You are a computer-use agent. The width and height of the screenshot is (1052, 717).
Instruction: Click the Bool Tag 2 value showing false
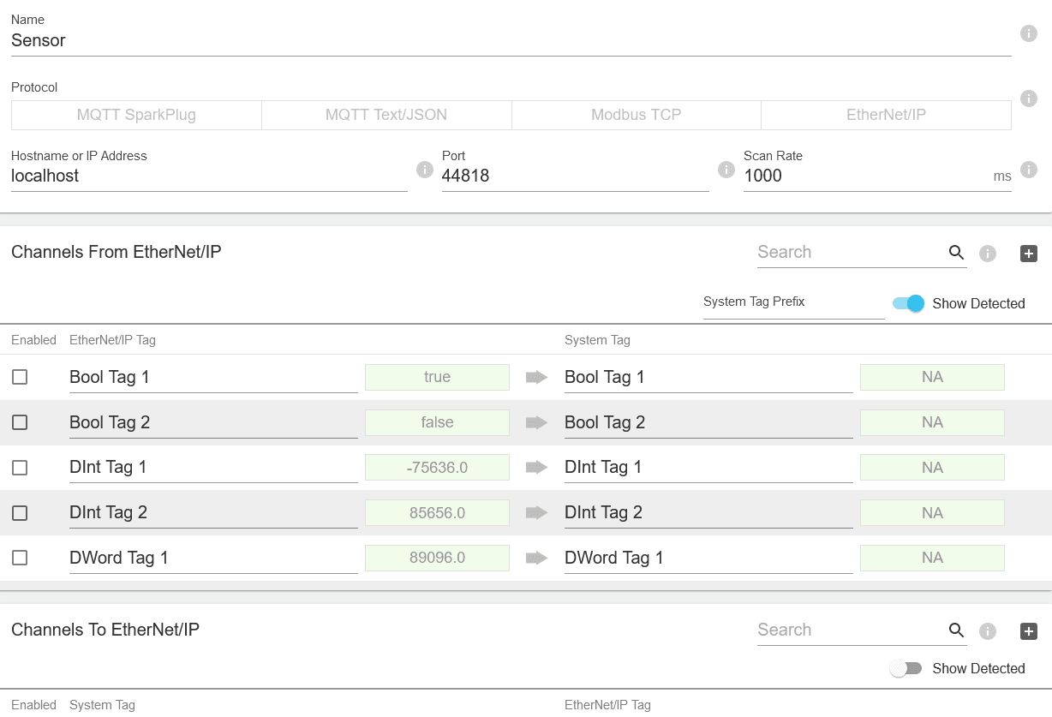(437, 422)
